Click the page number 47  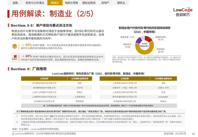click(x=193, y=134)
